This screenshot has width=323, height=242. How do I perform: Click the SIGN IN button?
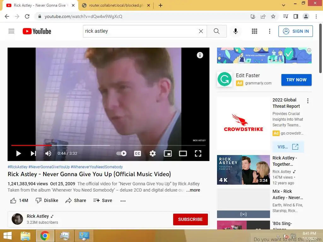tap(295, 31)
